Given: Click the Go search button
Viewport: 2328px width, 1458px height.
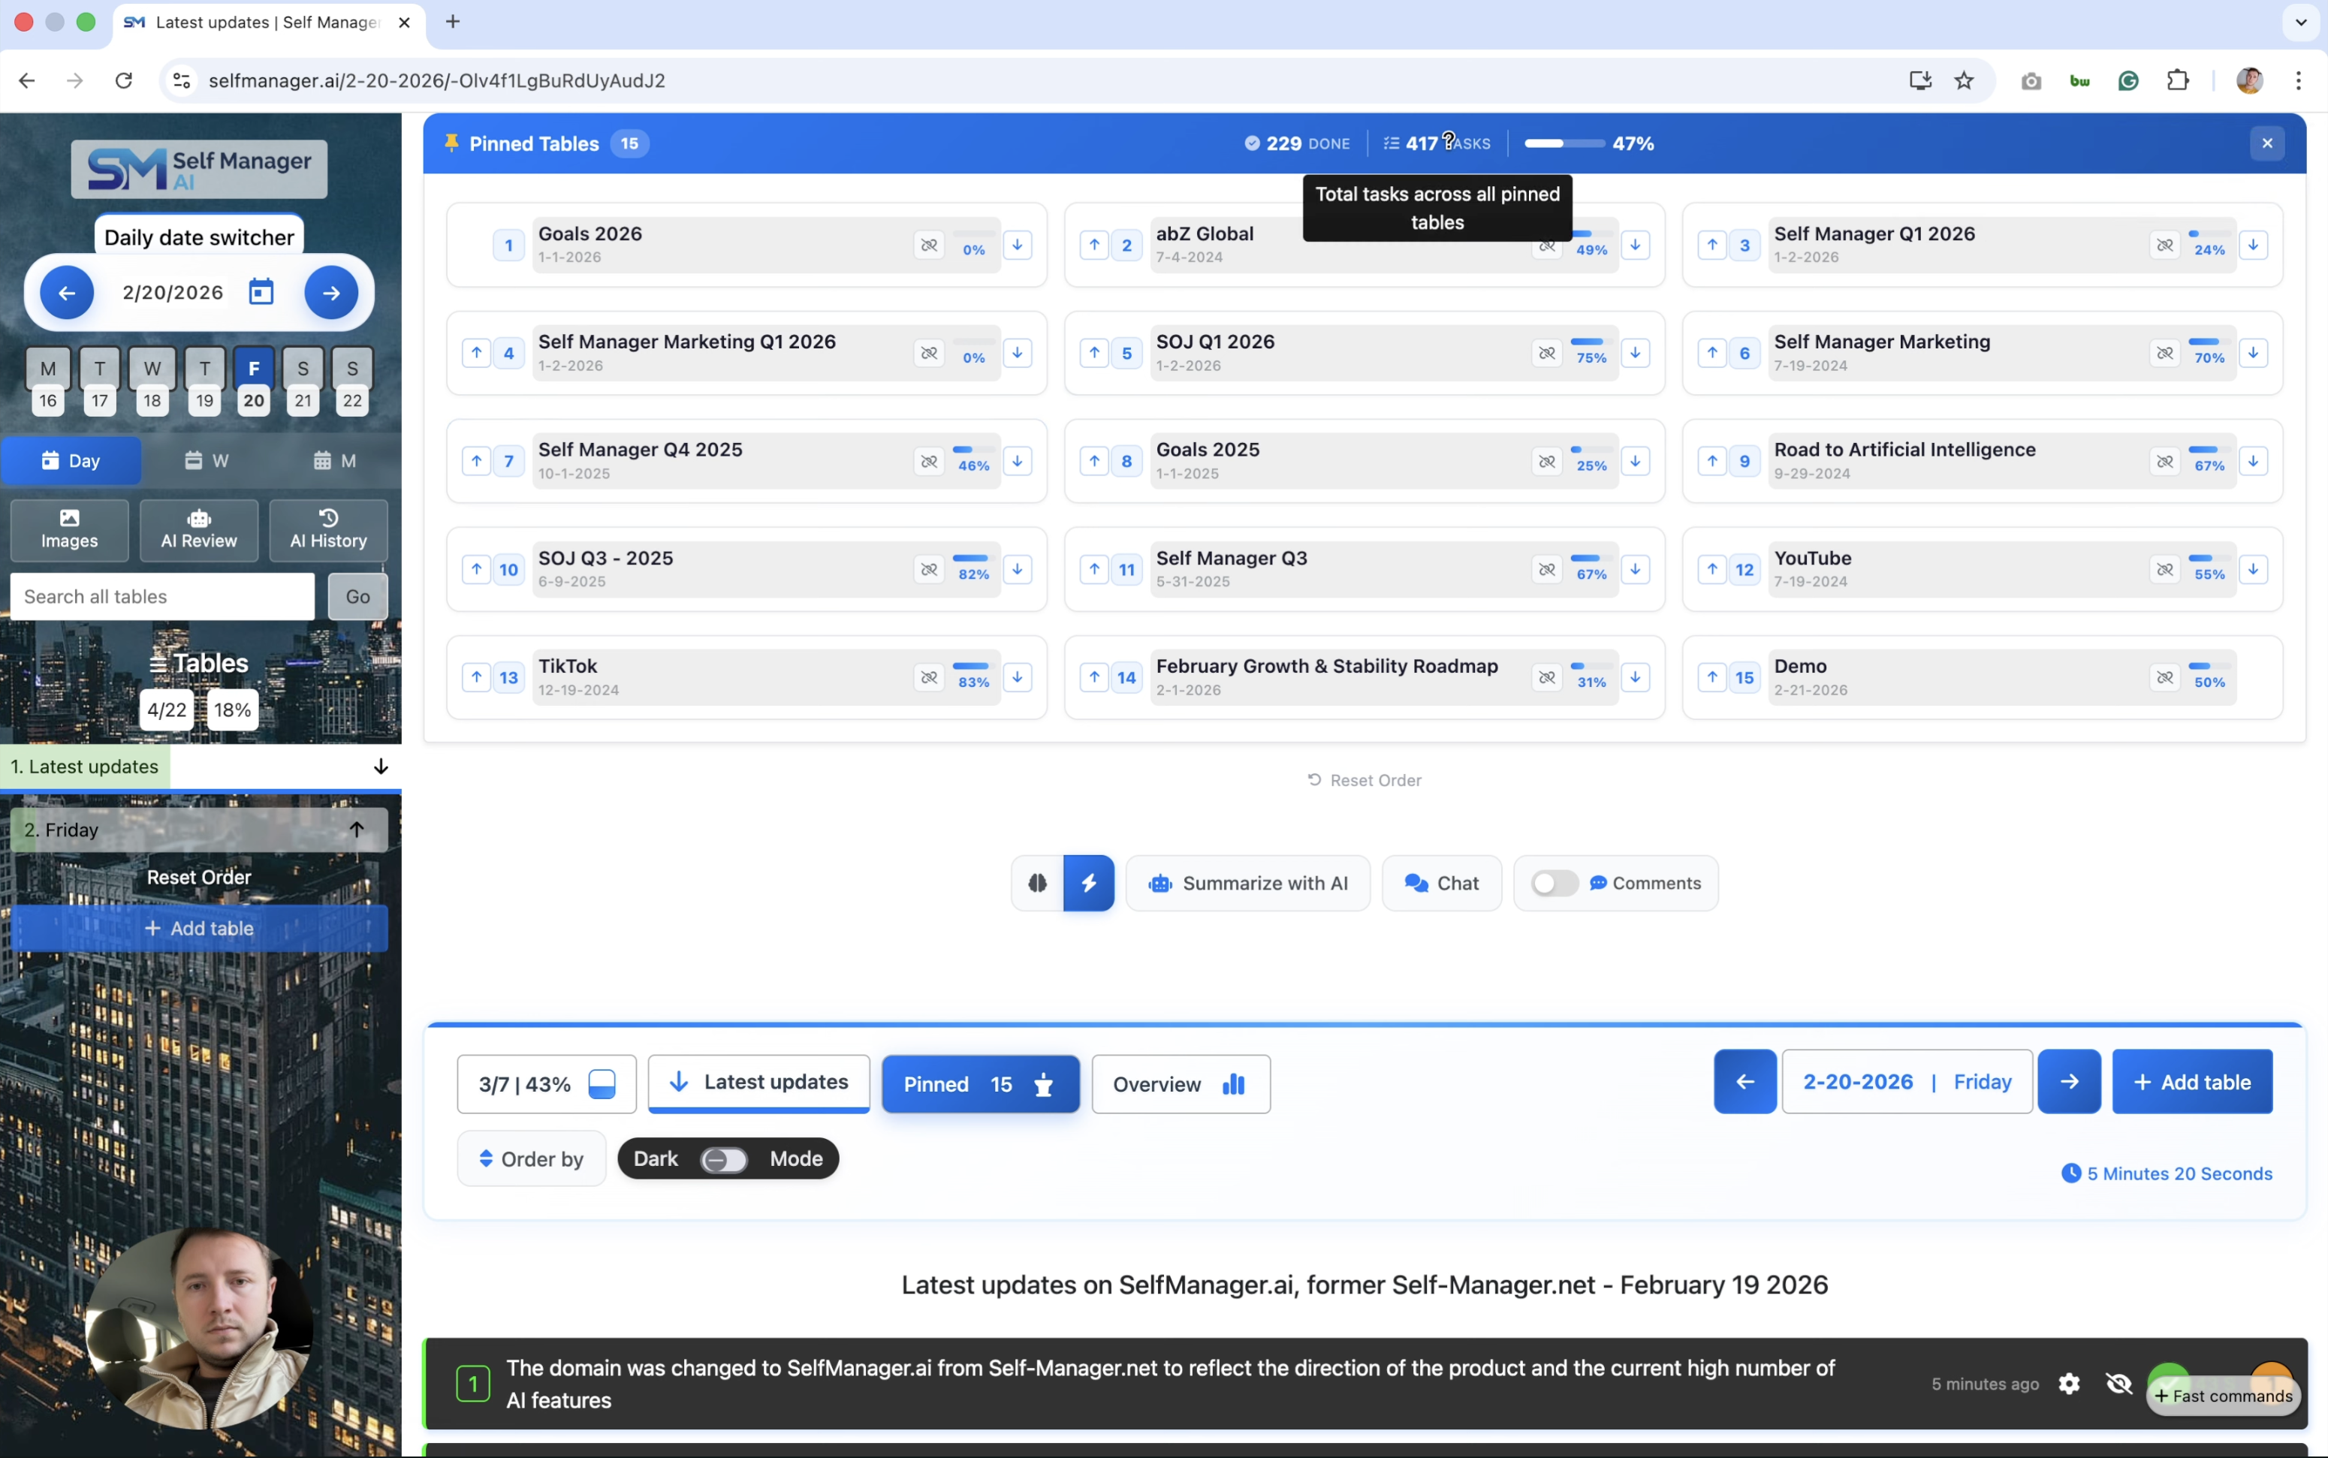Looking at the screenshot, I should [357, 596].
